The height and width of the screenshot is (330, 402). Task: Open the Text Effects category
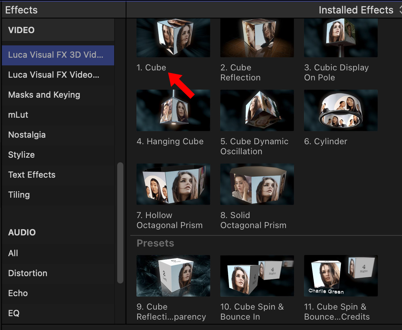coord(32,175)
